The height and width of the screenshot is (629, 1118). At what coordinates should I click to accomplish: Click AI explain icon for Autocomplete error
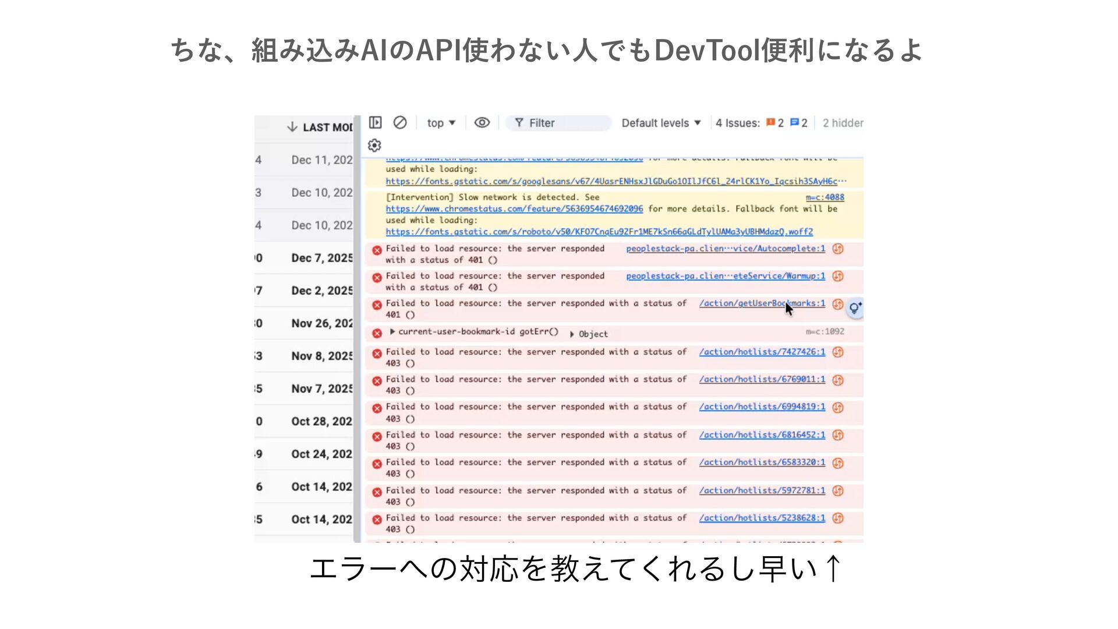838,249
